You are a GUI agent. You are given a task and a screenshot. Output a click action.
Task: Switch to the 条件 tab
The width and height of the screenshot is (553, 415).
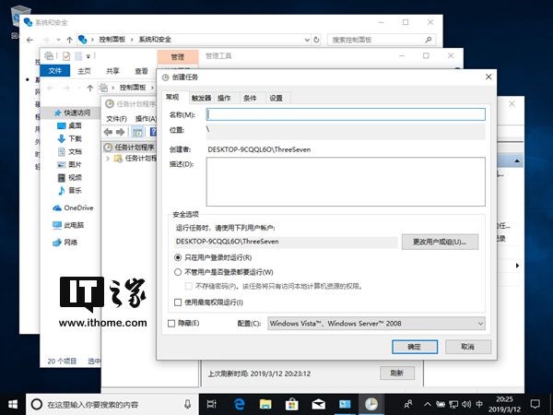(x=250, y=98)
